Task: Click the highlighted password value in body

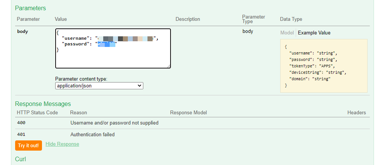Action: click(106, 44)
